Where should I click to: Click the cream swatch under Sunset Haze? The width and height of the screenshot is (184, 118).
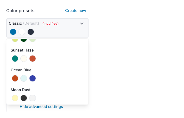point(24,59)
